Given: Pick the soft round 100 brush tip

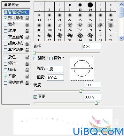Looking at the screenshot, I should pos(111,17).
